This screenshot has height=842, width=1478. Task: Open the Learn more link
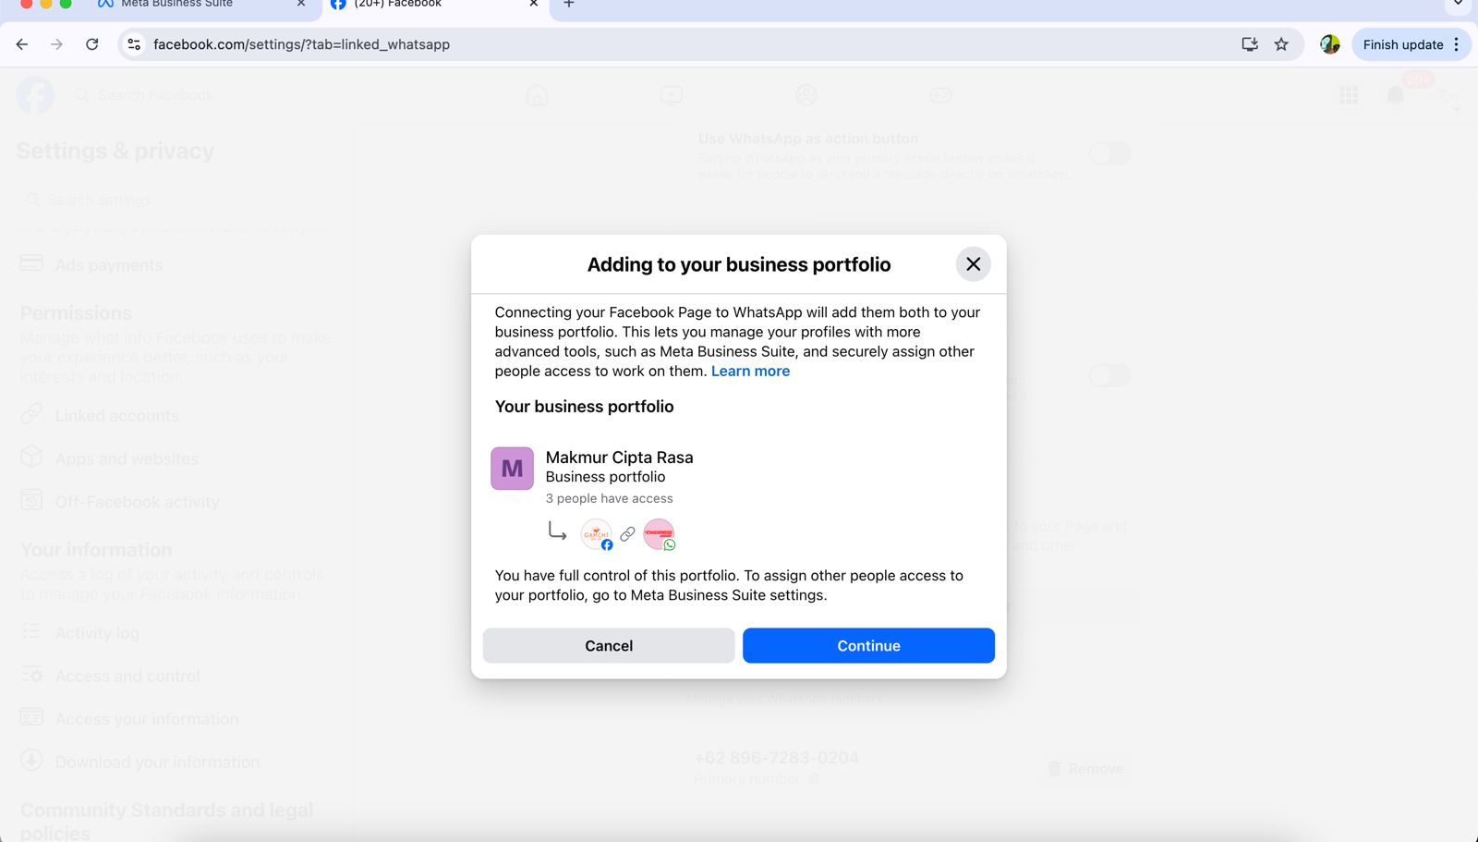(750, 371)
